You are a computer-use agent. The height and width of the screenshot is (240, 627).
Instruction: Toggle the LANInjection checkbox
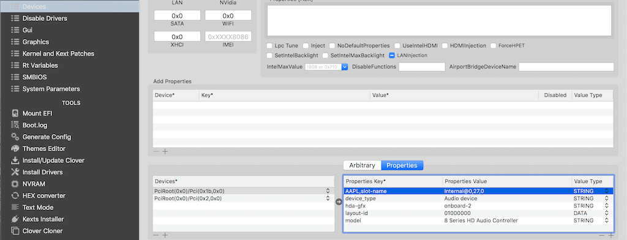coord(392,56)
